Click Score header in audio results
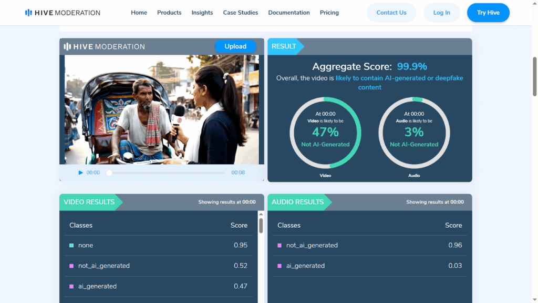This screenshot has width=538, height=303. tap(453, 225)
